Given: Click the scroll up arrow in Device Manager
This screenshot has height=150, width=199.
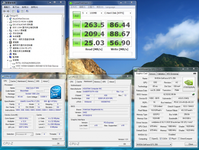Looking at the screenshot, I should click(x=63, y=16).
